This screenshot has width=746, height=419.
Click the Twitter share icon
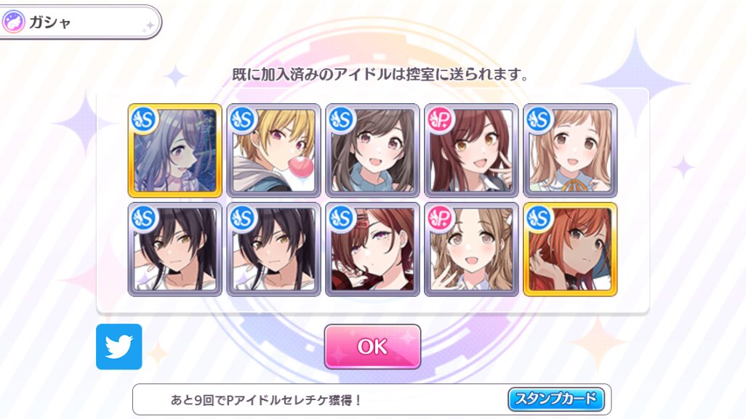pos(119,347)
